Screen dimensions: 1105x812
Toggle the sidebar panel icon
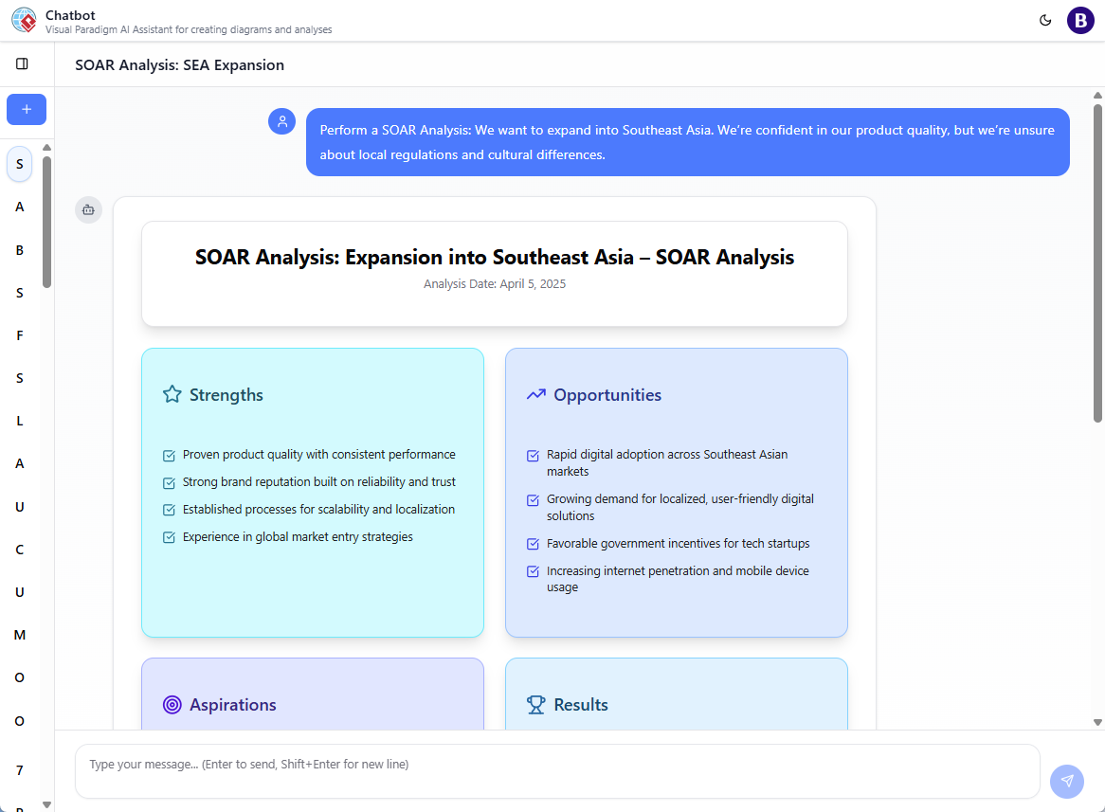click(x=22, y=63)
